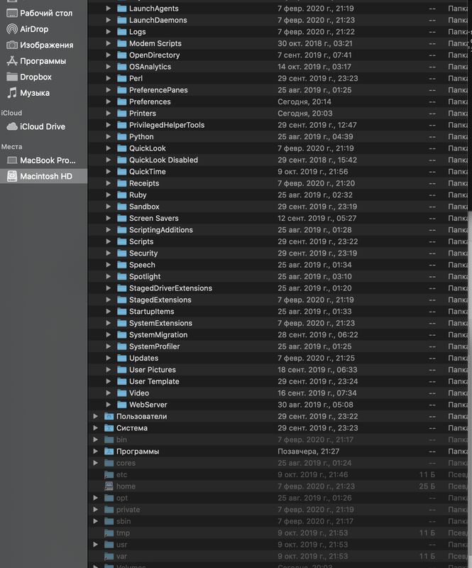472x568 pixels.
Task: Select the Scripts folder name
Action: click(x=141, y=241)
